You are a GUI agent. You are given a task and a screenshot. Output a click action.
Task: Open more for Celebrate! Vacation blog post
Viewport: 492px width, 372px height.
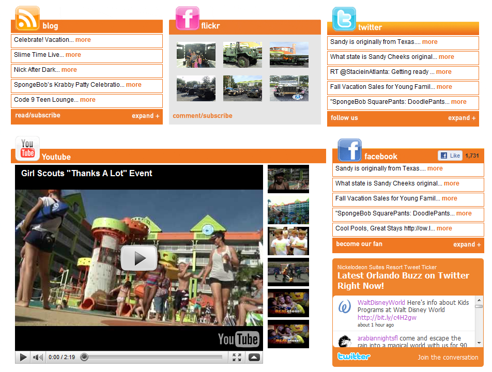click(x=83, y=40)
